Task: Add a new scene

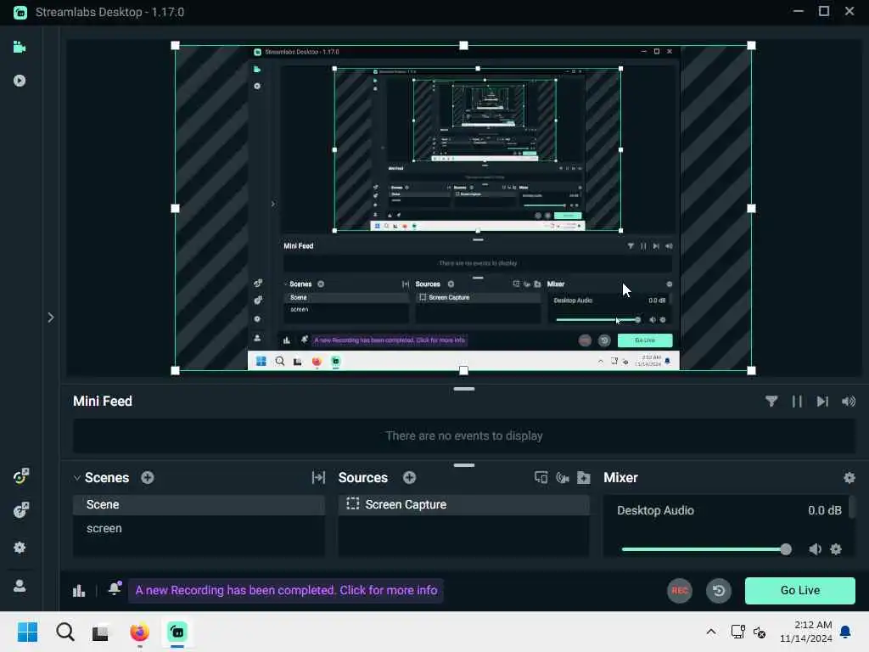Action: tap(148, 477)
